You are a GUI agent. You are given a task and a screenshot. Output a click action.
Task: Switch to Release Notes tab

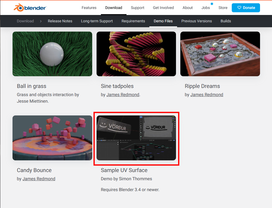click(x=60, y=21)
